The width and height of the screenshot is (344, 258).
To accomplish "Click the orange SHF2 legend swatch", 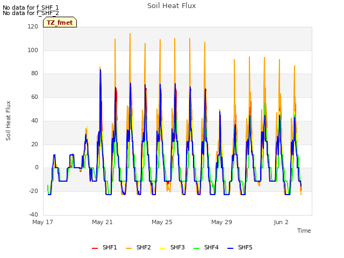I will coord(129,248).
